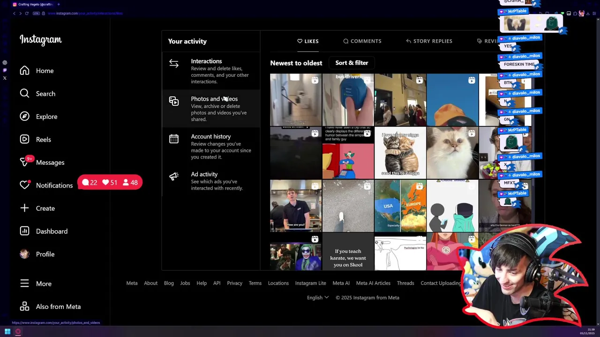Open the Help footer link
The image size is (600, 337).
click(202, 283)
